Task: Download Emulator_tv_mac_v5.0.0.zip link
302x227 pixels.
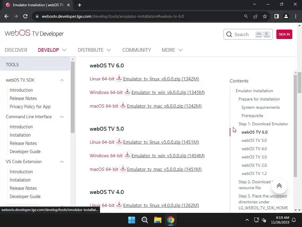Action: tap(164, 169)
